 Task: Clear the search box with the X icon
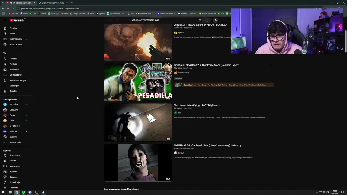tap(200, 20)
